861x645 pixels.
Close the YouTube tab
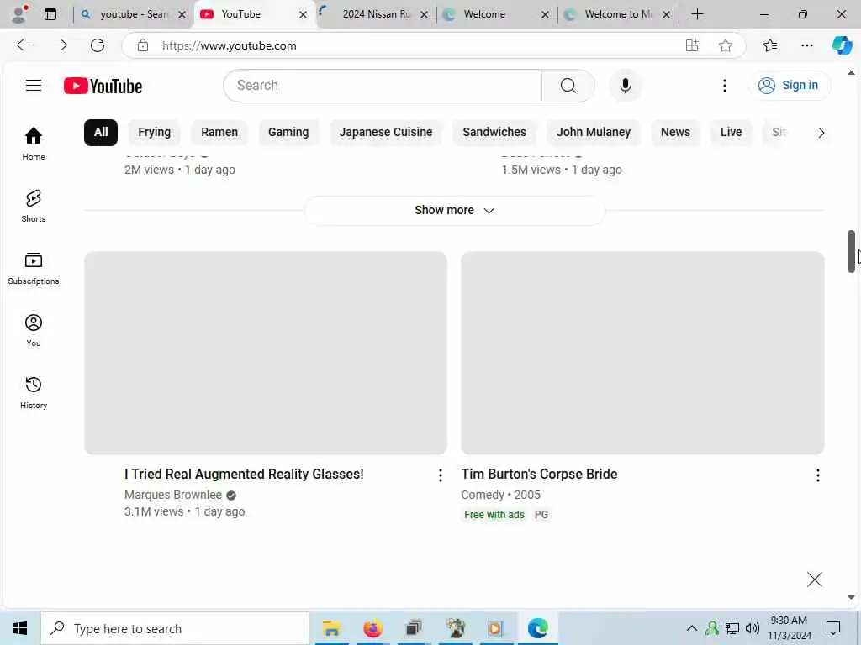tap(303, 15)
